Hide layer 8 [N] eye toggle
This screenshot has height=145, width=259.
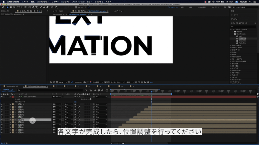(2, 120)
